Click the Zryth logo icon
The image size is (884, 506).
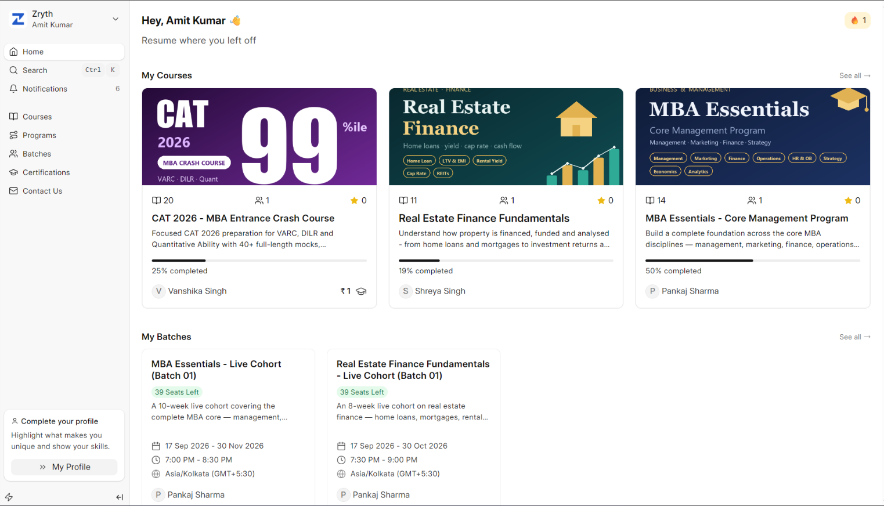click(x=18, y=19)
